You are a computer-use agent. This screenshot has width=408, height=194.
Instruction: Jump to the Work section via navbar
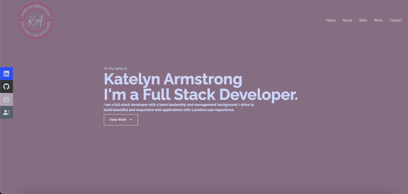(378, 20)
